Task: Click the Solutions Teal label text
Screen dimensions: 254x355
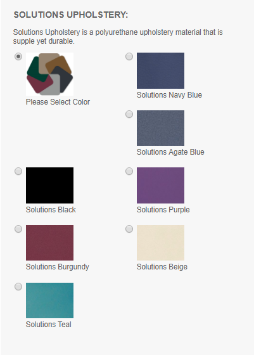Action: pos(49,325)
